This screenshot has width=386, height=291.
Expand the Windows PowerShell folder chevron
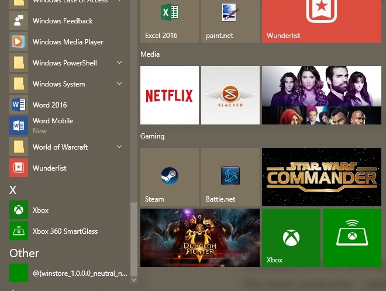(x=119, y=63)
